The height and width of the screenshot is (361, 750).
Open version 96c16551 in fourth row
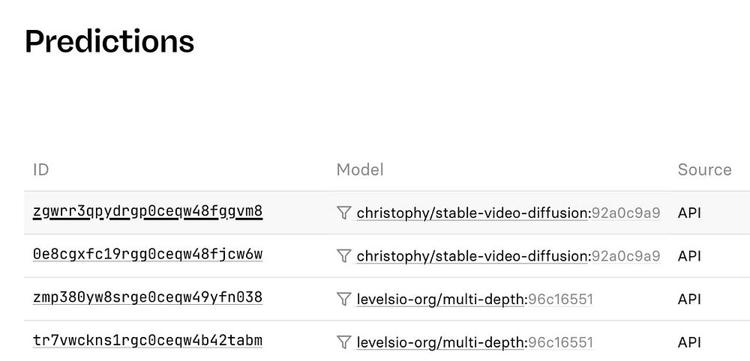pos(560,342)
